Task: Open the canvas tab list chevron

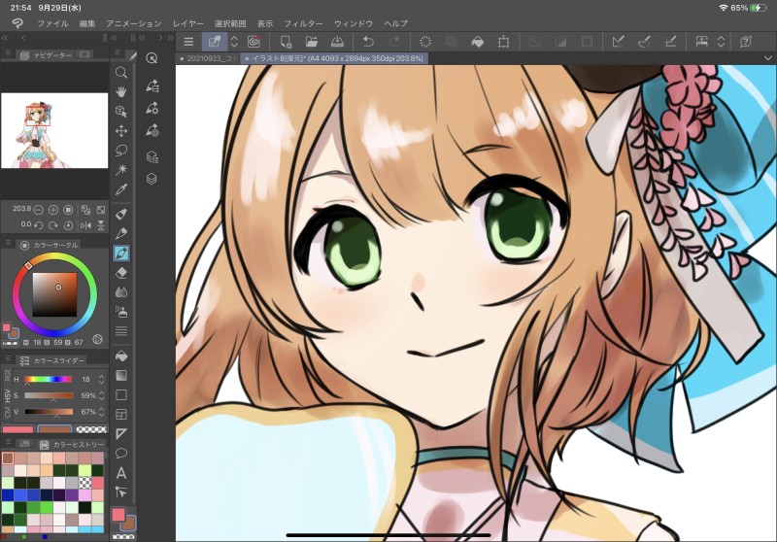Action: point(768,58)
